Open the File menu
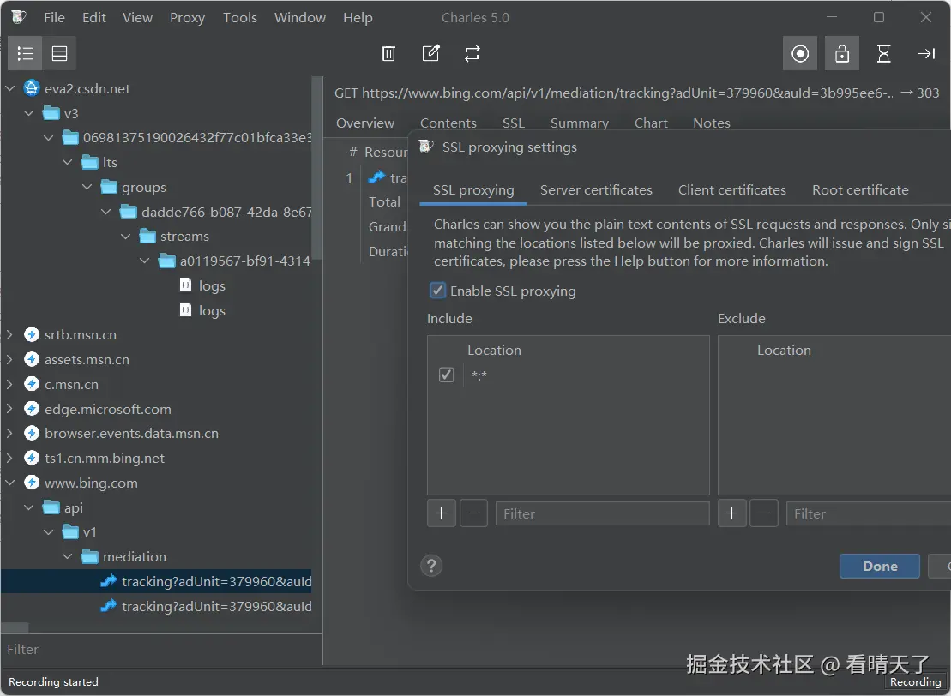Image resolution: width=951 pixels, height=696 pixels. (54, 18)
